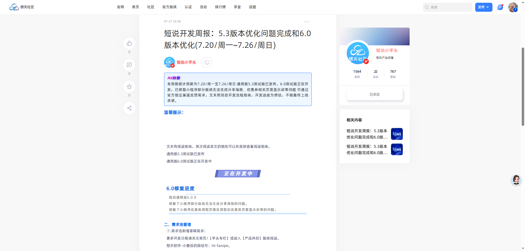Viewport: 525px width, 251px height.
Task: Click the author's small avatar under the title
Action: click(169, 62)
